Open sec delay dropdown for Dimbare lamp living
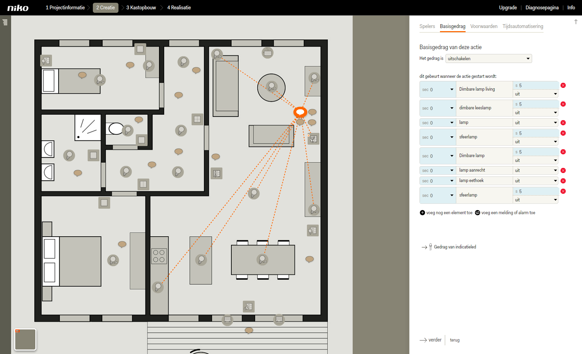 click(438, 90)
